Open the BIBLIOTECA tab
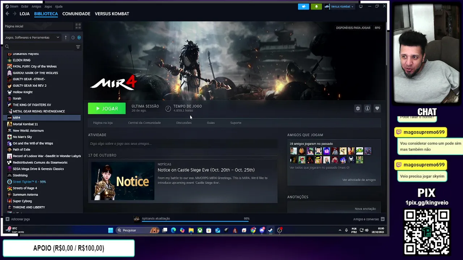 [x=46, y=14]
